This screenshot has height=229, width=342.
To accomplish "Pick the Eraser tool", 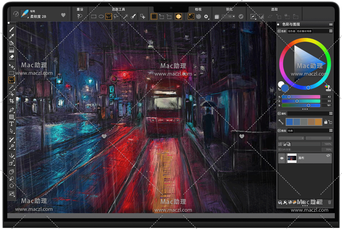I will (11, 57).
